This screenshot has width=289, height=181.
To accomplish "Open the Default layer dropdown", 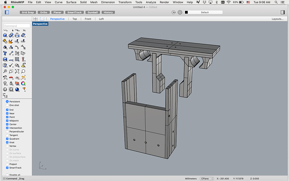I will [x=203, y=12].
